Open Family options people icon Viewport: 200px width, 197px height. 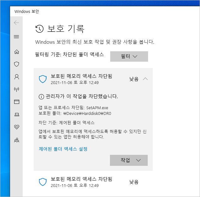(17, 140)
